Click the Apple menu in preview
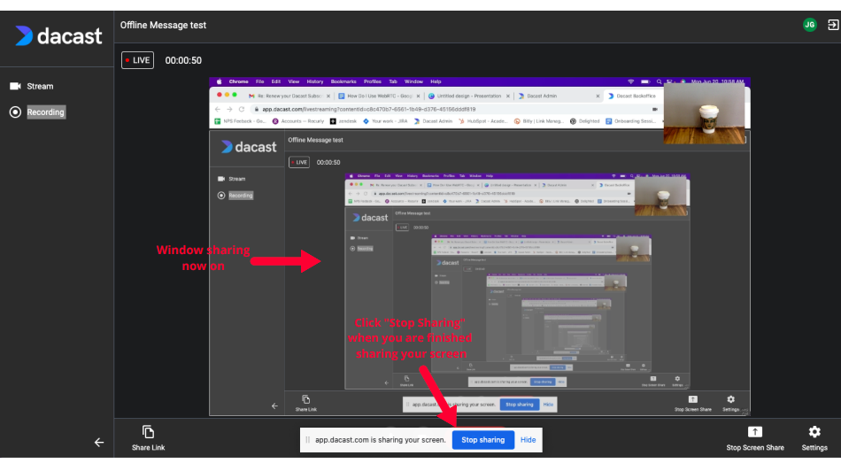Viewport: 841px width, 471px height. [219, 81]
